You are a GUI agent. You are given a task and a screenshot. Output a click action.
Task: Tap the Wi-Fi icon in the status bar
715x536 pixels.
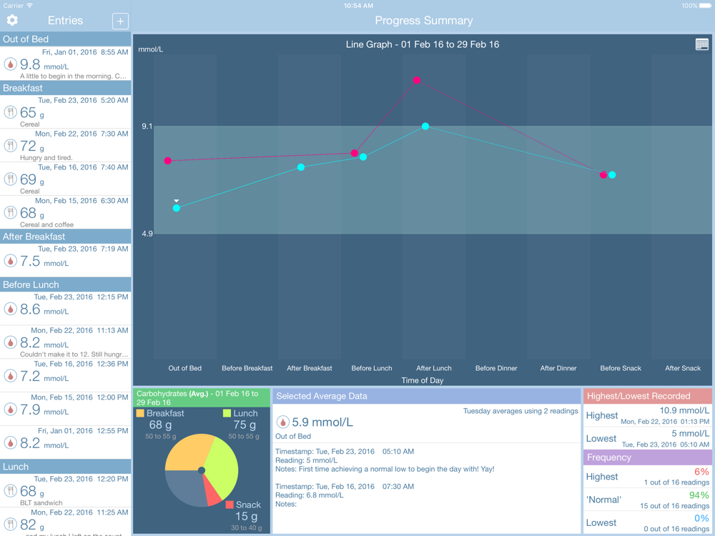click(x=30, y=6)
